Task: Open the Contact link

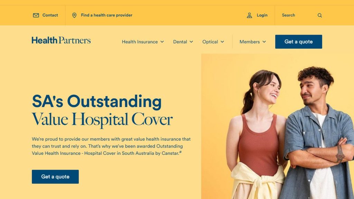Action: point(50,15)
